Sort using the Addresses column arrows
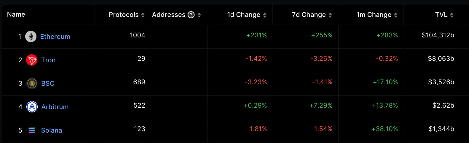469x143 pixels. click(x=199, y=15)
